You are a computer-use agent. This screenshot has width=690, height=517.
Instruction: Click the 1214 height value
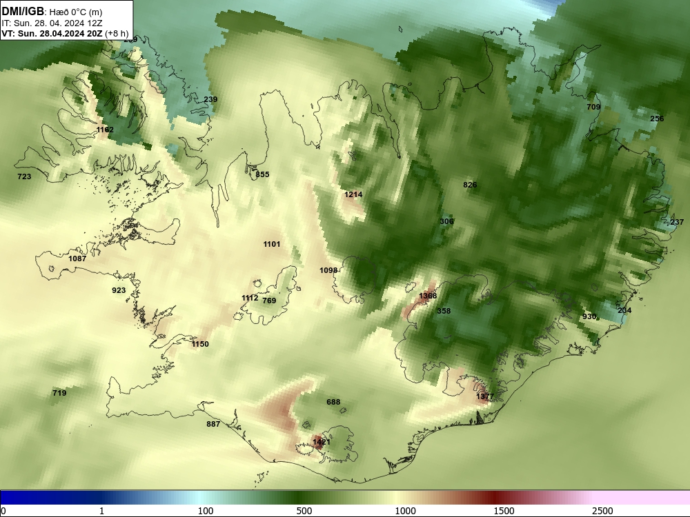pos(353,194)
